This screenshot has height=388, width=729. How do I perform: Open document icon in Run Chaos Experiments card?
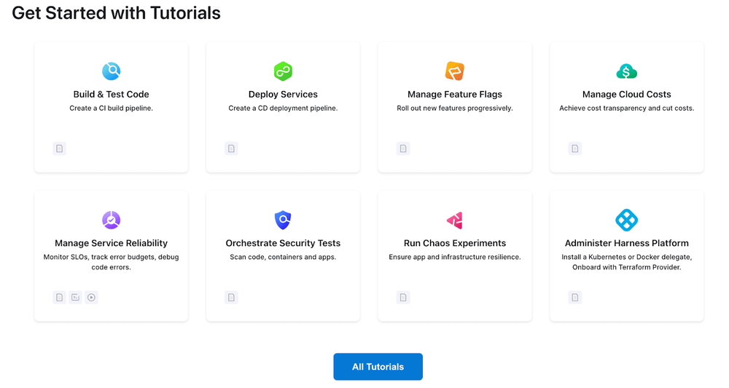pyautogui.click(x=403, y=297)
